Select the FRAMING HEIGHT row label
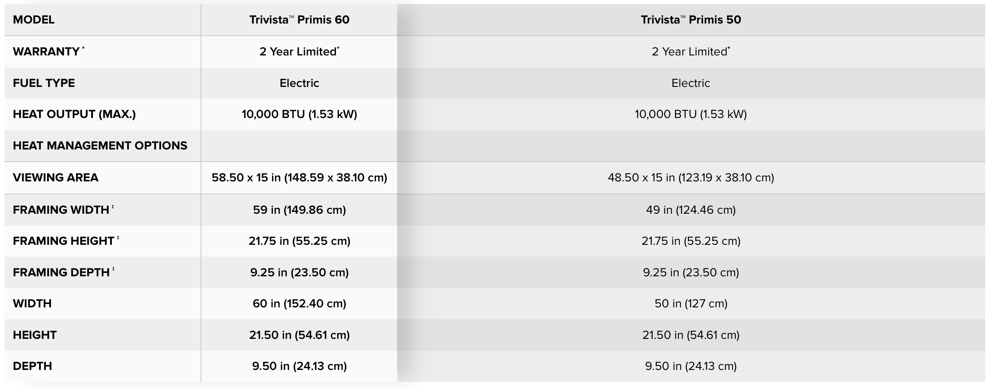The height and width of the screenshot is (388, 989). pos(63,241)
